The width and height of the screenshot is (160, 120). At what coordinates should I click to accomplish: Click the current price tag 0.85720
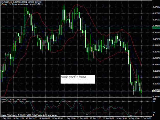[156, 91]
